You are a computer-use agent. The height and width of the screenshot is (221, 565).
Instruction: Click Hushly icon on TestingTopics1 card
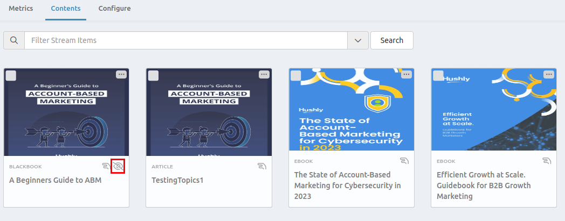(262, 166)
